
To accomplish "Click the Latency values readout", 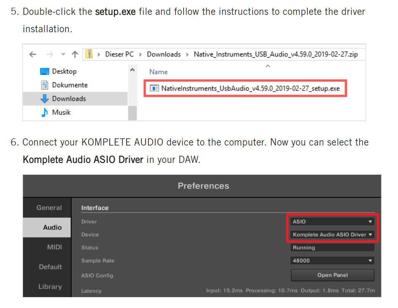I will [x=290, y=291].
